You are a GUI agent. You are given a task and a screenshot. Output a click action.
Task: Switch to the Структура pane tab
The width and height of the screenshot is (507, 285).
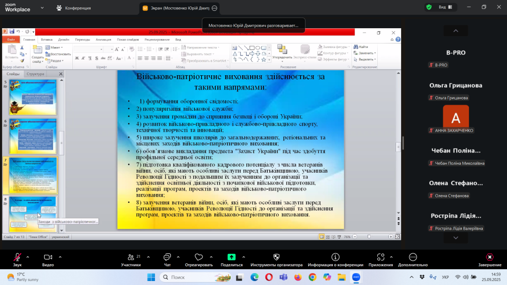(35, 74)
